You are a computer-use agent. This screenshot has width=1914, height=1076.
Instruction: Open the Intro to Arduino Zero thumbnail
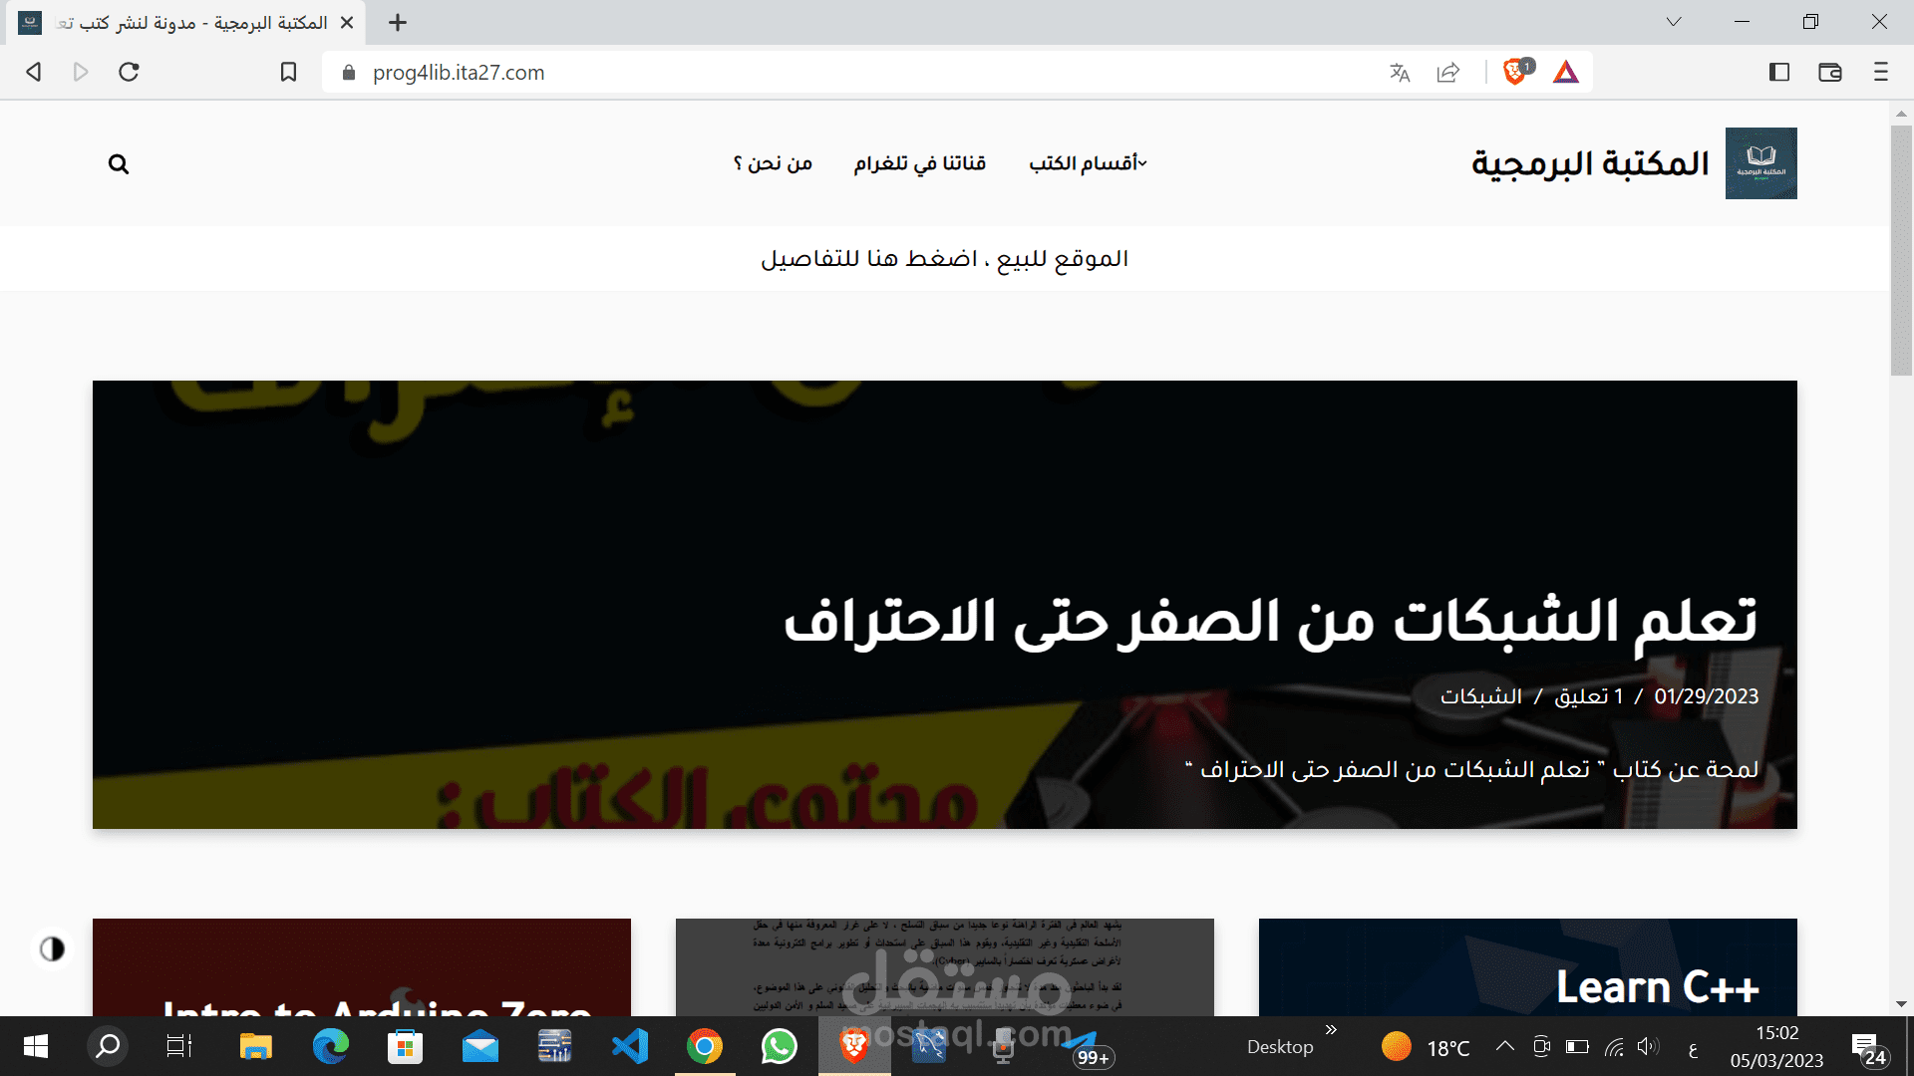(x=362, y=967)
